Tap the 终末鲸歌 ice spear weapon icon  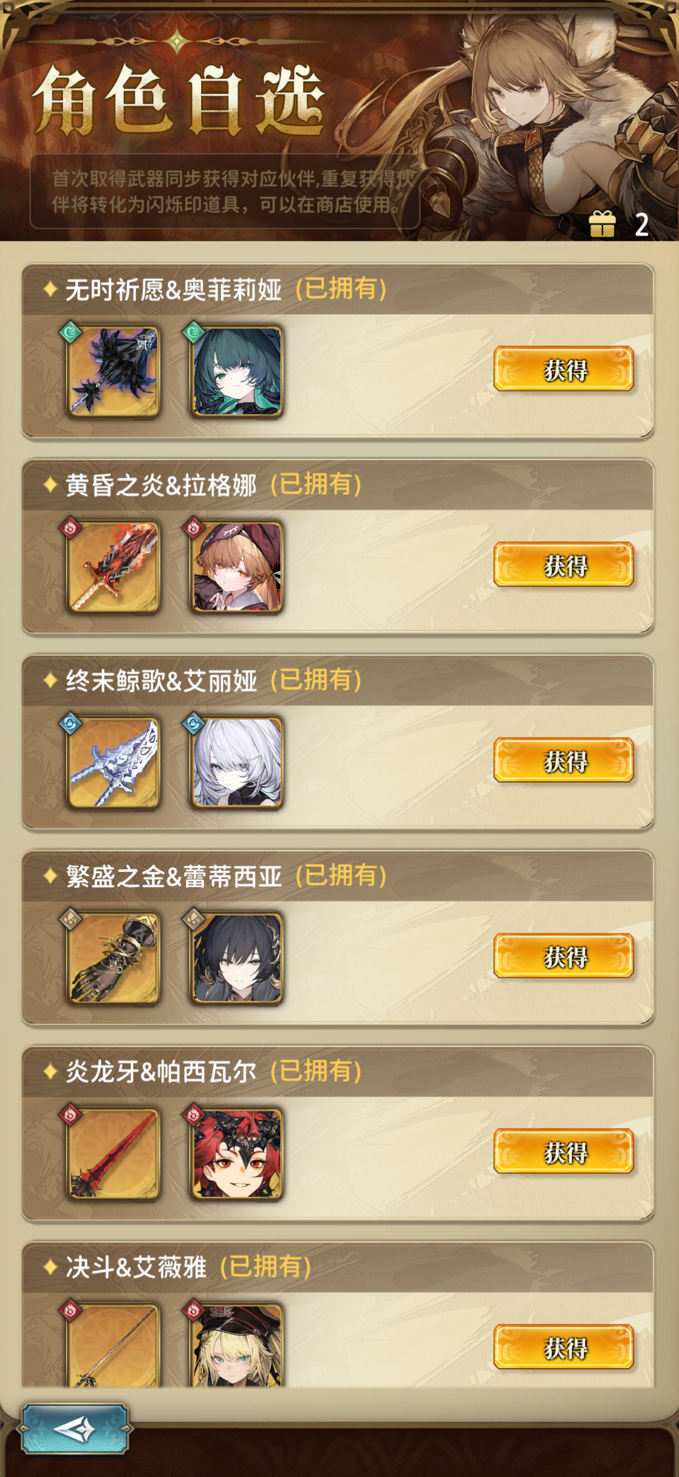pyautogui.click(x=113, y=762)
